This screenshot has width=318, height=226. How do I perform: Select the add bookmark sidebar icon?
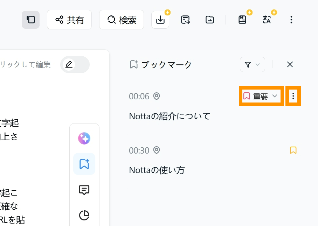(x=84, y=164)
